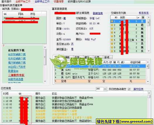Click star icon of friend row 6

[112, 40]
